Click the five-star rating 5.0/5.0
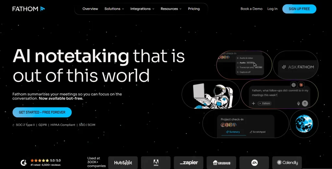 [45, 160]
